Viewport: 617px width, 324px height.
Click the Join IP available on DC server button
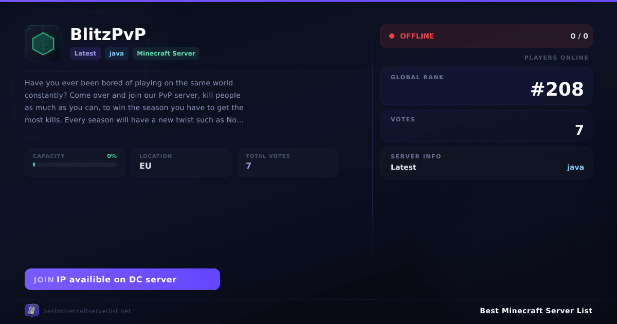click(122, 279)
